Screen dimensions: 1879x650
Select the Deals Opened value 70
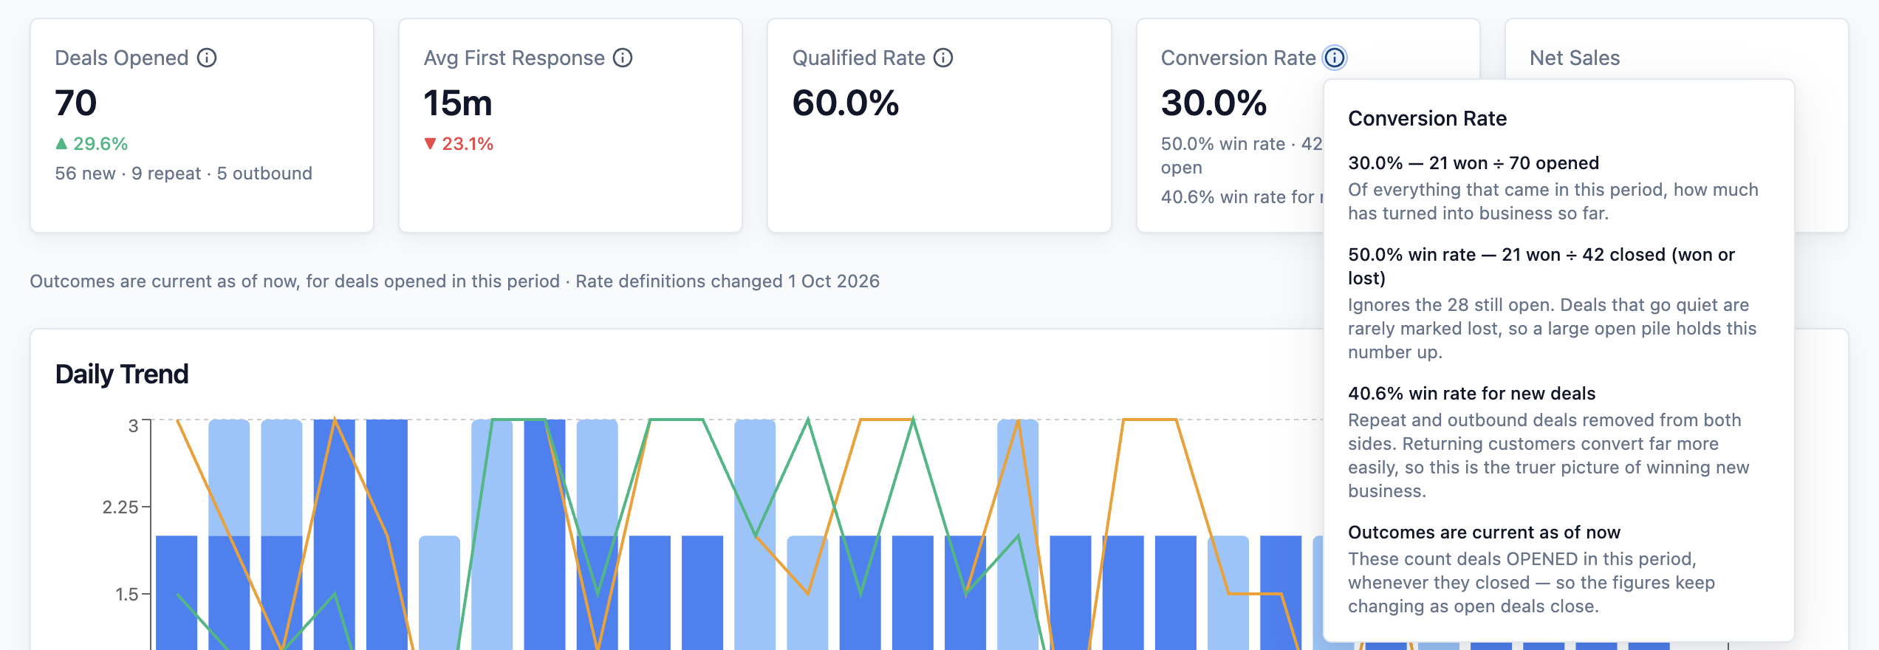(x=76, y=103)
